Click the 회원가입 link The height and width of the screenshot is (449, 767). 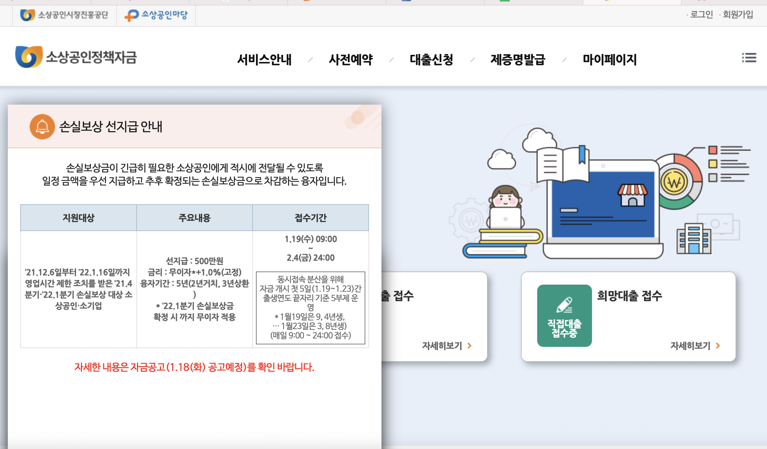738,14
